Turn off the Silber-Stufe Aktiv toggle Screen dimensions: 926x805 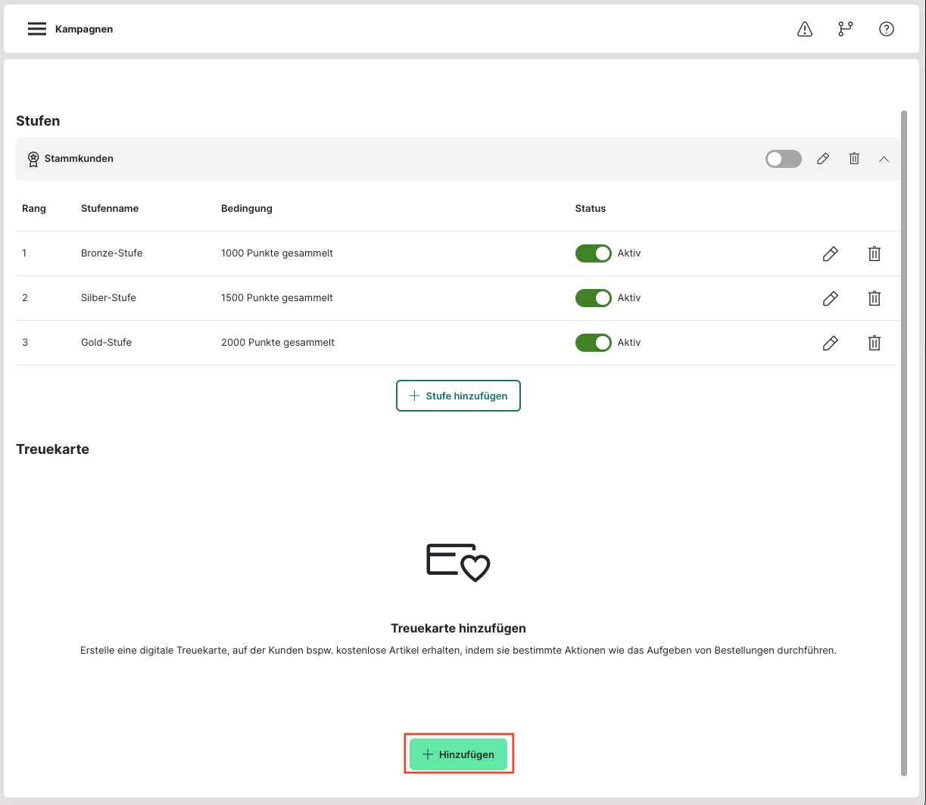593,298
